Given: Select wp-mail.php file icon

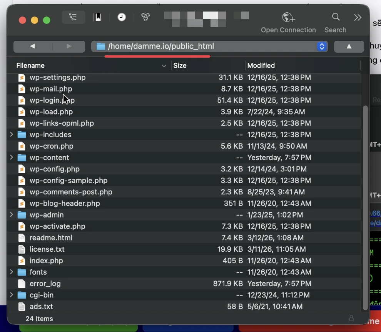Looking at the screenshot, I should click(x=22, y=89).
